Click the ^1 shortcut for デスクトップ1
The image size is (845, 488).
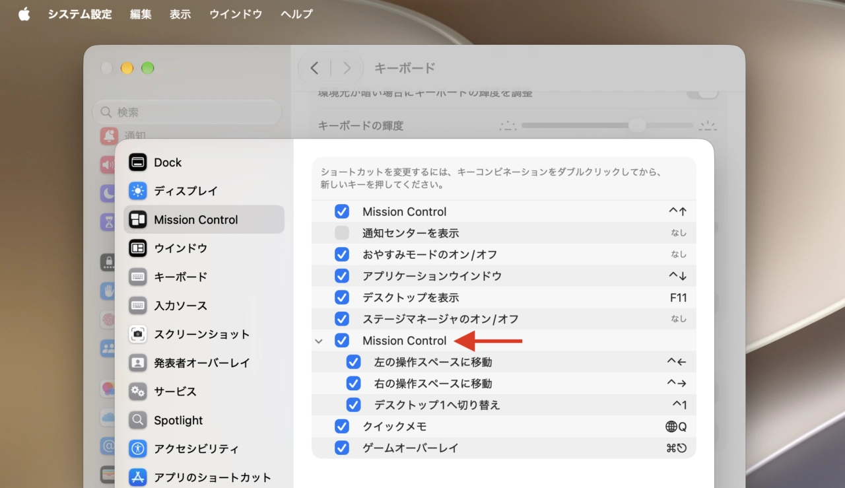pyautogui.click(x=680, y=405)
